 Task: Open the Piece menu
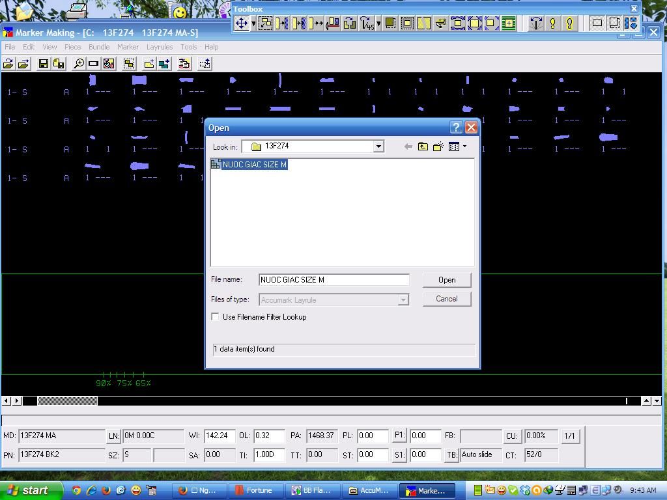72,47
